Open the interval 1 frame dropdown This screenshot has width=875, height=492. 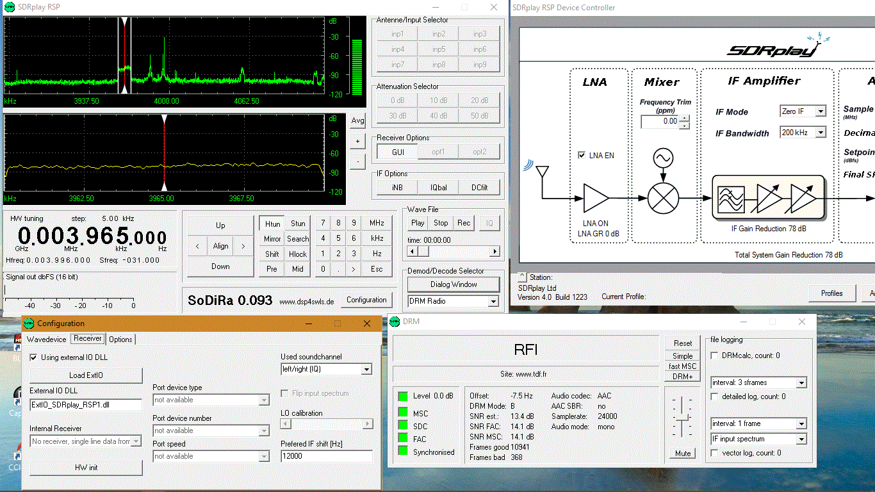tap(801, 423)
